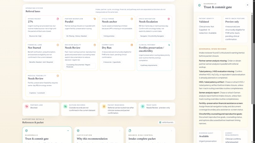Viewport: 255px width, 143px height.
Task: Click the Trust Gate shield icon
Action: tap(143, 107)
